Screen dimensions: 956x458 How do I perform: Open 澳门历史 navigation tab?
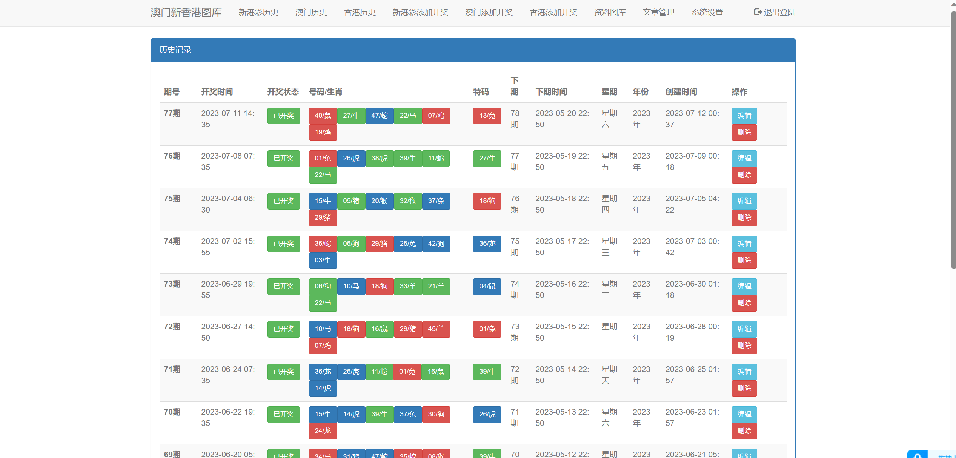tap(311, 12)
